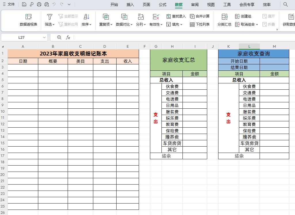
Task: Switch to the 开始 tab
Action: click(114, 5)
